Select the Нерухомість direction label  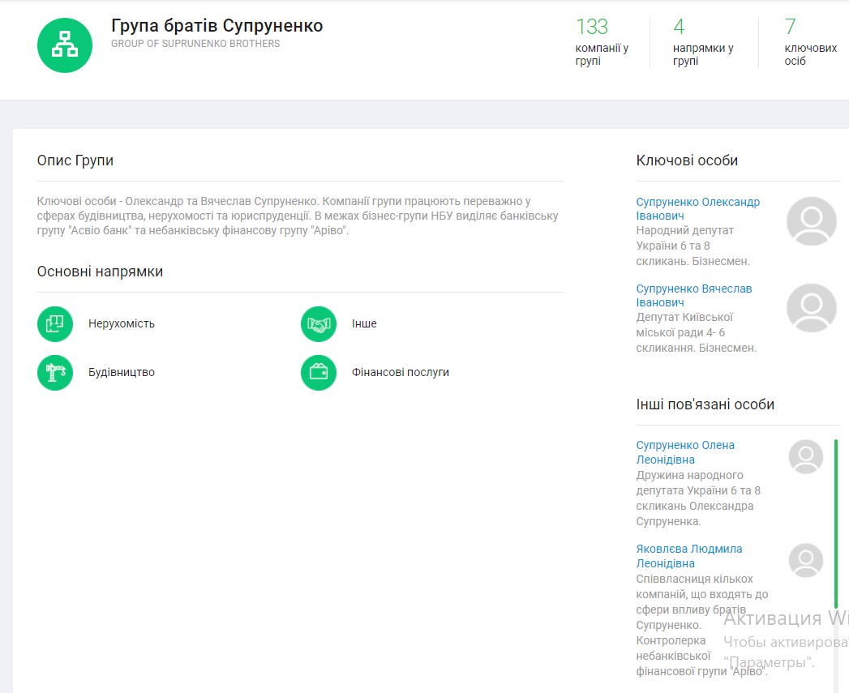pyautogui.click(x=122, y=323)
